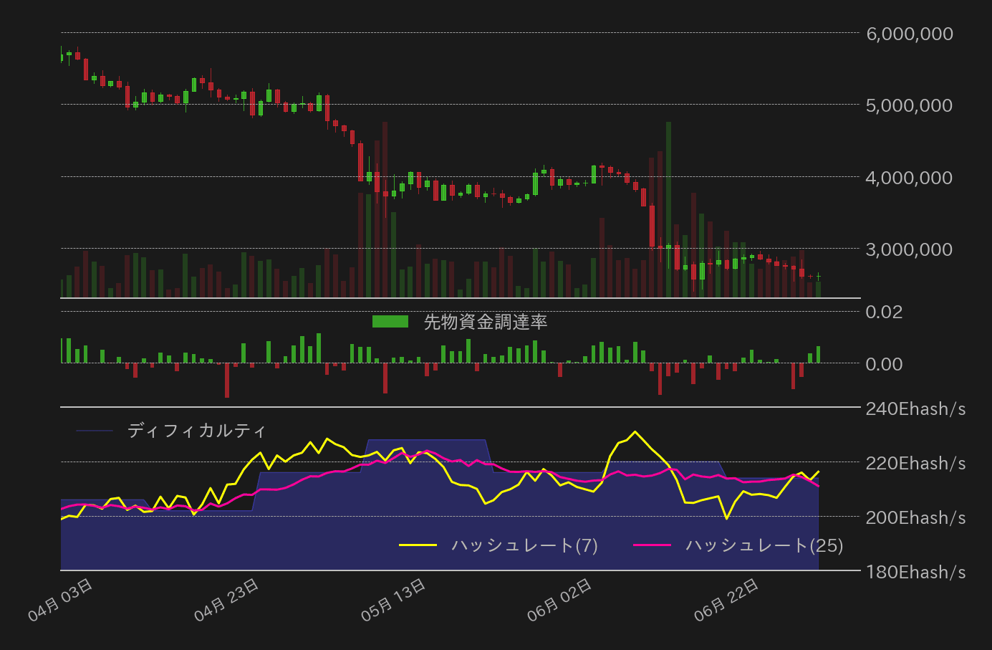Toggle the 先物資金調達率 legend label
The height and width of the screenshot is (650, 992).
point(486,322)
